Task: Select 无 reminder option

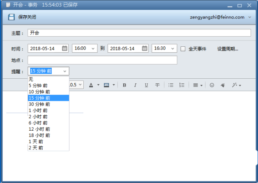Action: click(x=49, y=79)
